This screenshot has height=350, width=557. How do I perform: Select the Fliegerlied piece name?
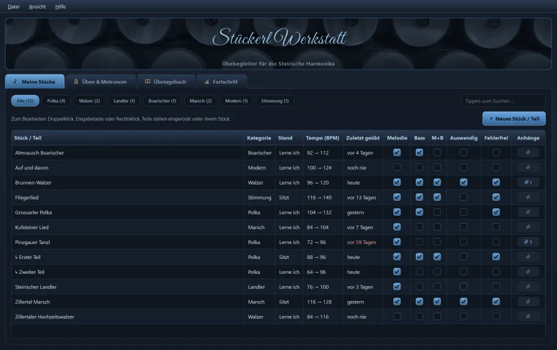pyautogui.click(x=27, y=198)
